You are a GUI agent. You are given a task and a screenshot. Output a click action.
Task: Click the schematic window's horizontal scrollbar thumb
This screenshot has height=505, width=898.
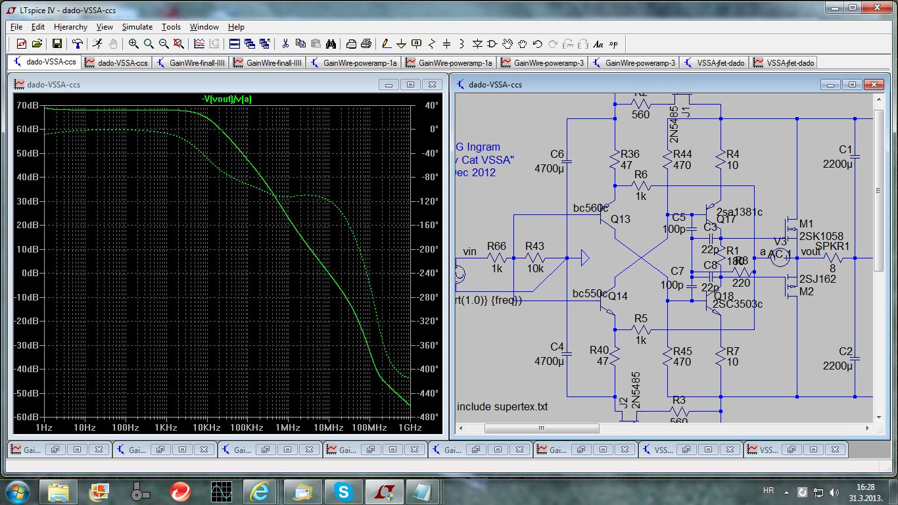[x=542, y=428]
